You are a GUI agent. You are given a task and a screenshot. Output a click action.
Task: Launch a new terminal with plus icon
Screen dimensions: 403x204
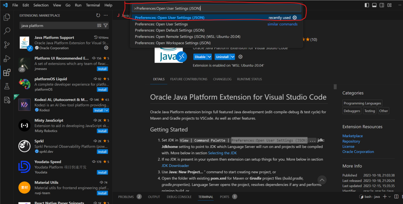[385, 197]
